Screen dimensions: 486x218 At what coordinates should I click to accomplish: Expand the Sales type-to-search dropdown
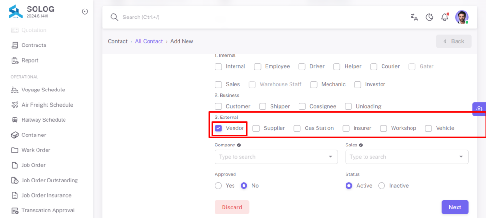[x=407, y=157]
